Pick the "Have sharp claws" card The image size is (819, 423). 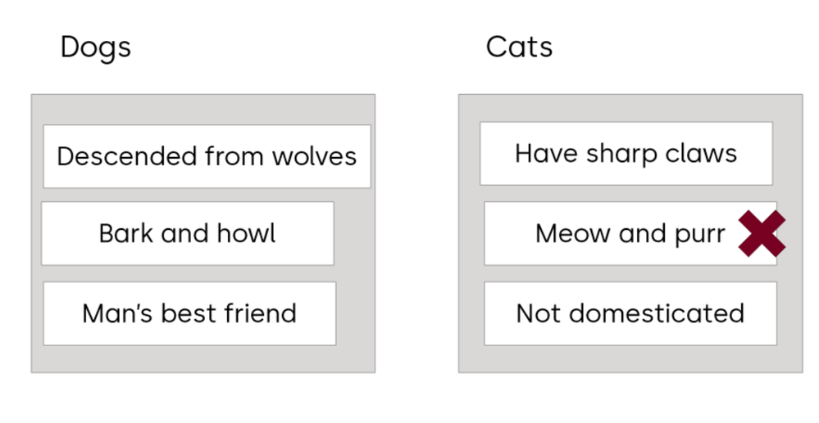pos(626,154)
